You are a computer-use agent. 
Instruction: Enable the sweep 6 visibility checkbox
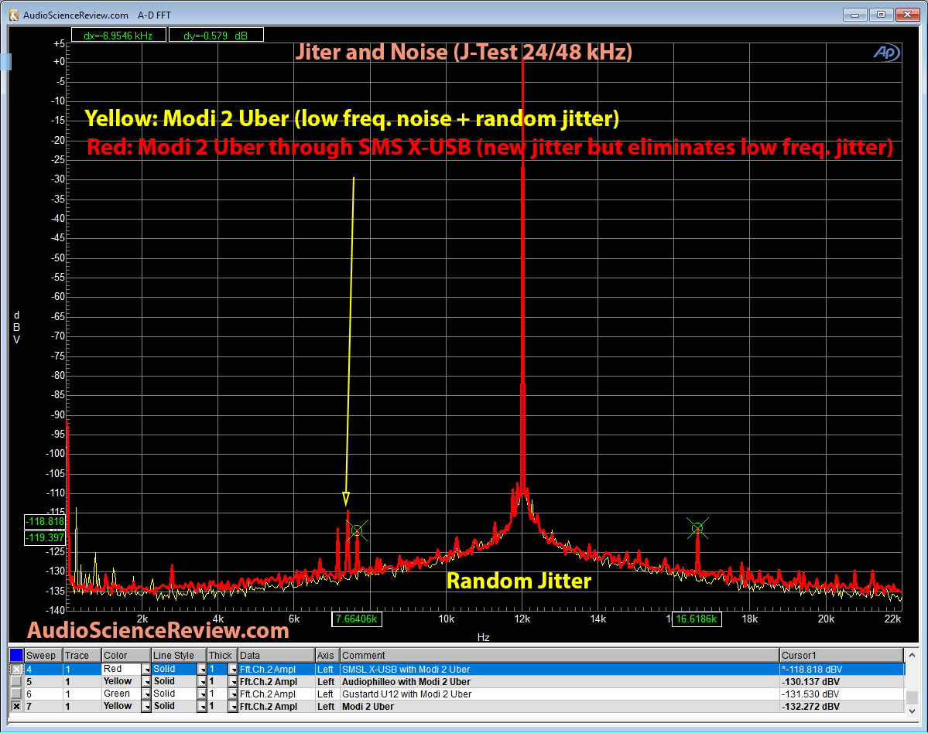[x=16, y=694]
